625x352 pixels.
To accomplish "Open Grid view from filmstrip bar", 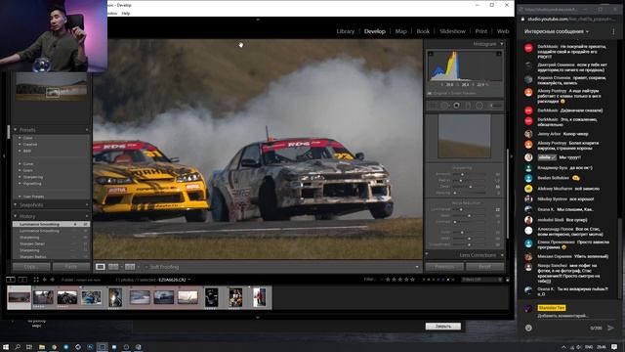I will pyautogui.click(x=36, y=280).
